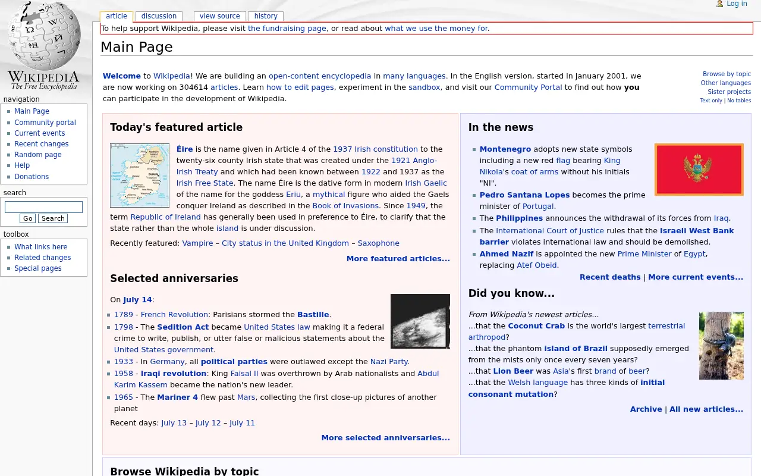Open Current events in the sidebar

pos(40,133)
